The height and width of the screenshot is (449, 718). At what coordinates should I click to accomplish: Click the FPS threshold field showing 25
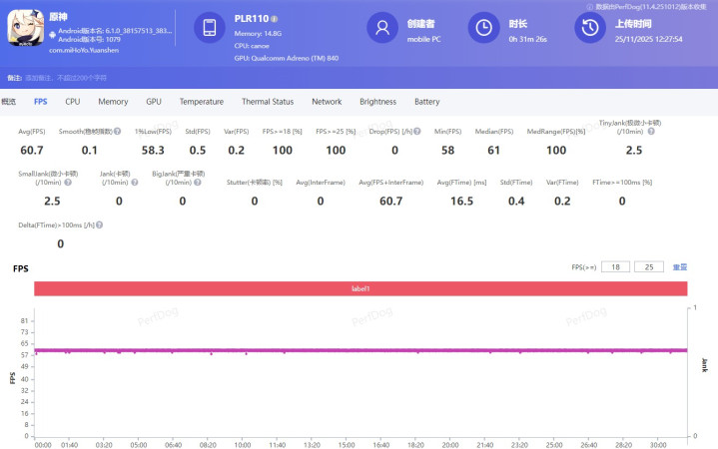(648, 267)
